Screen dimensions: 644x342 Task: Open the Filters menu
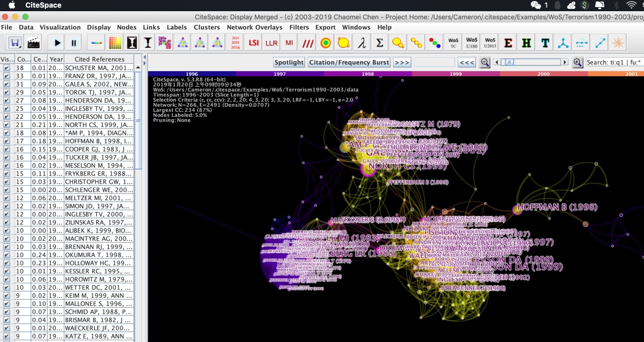coord(299,27)
